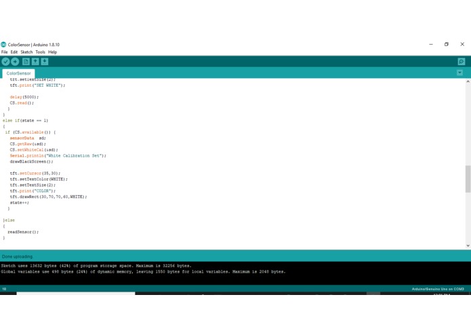Click the 'sensorData sd;' line
The width and height of the screenshot is (471, 335).
point(28,138)
